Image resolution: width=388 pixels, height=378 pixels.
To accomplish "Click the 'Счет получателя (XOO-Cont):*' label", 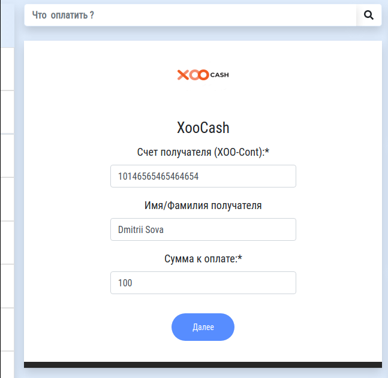I will (203, 152).
